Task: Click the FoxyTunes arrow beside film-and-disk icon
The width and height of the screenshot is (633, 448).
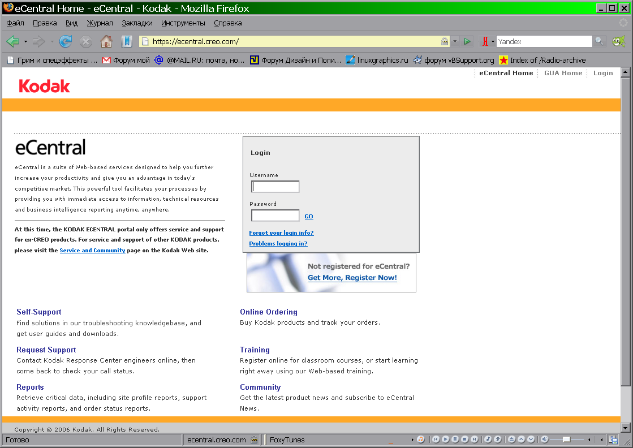Action: click(x=602, y=440)
